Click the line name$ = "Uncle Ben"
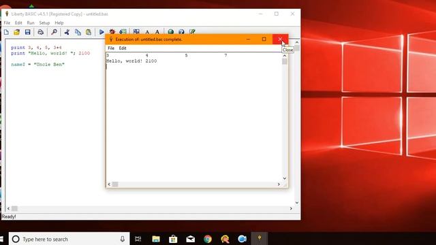 click(x=37, y=64)
